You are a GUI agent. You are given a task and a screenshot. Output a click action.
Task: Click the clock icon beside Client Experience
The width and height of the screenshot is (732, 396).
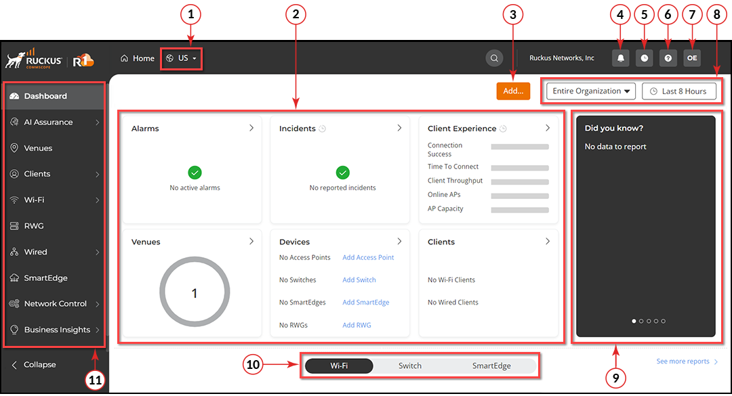click(503, 129)
